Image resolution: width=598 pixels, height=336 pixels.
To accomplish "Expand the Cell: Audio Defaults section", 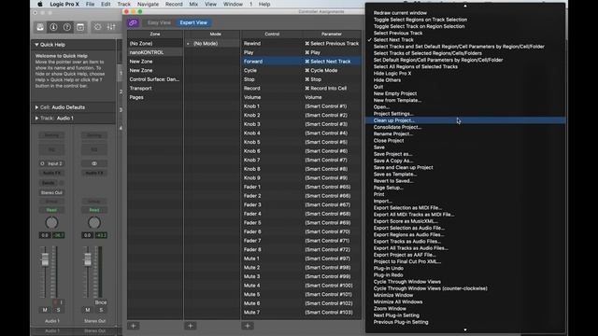I will click(36, 107).
